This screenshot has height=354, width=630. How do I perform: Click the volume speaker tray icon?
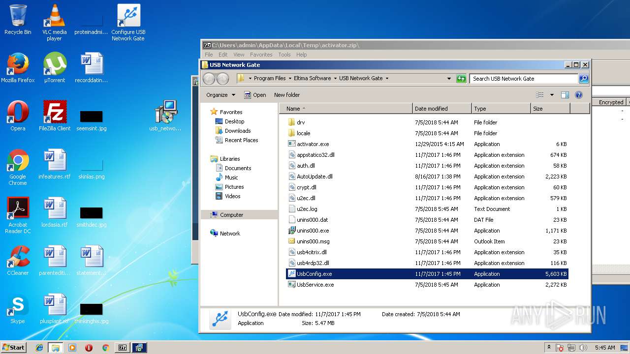pyautogui.click(x=584, y=348)
